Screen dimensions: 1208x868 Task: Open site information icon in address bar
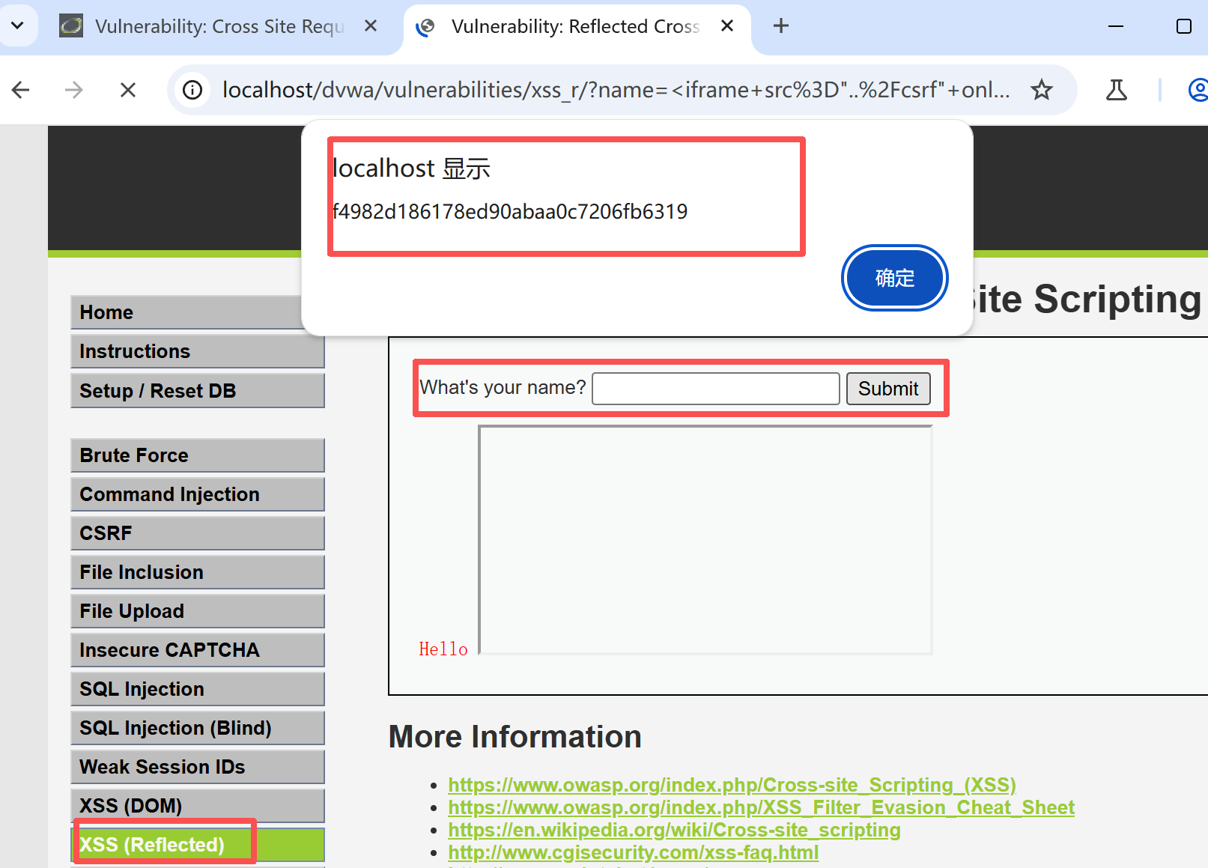coord(192,91)
